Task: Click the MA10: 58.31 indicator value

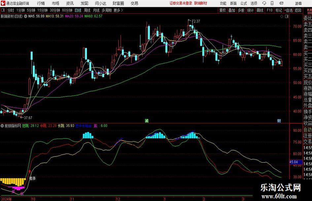Action: click(x=54, y=16)
